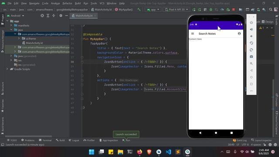Tap the phone's home navigation button

(x=216, y=133)
